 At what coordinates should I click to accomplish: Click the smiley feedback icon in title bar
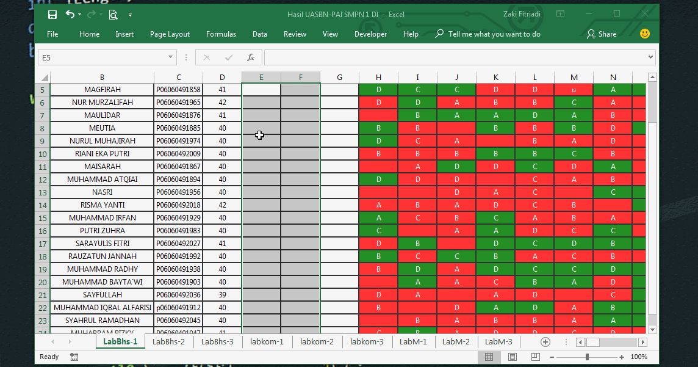[x=645, y=35]
